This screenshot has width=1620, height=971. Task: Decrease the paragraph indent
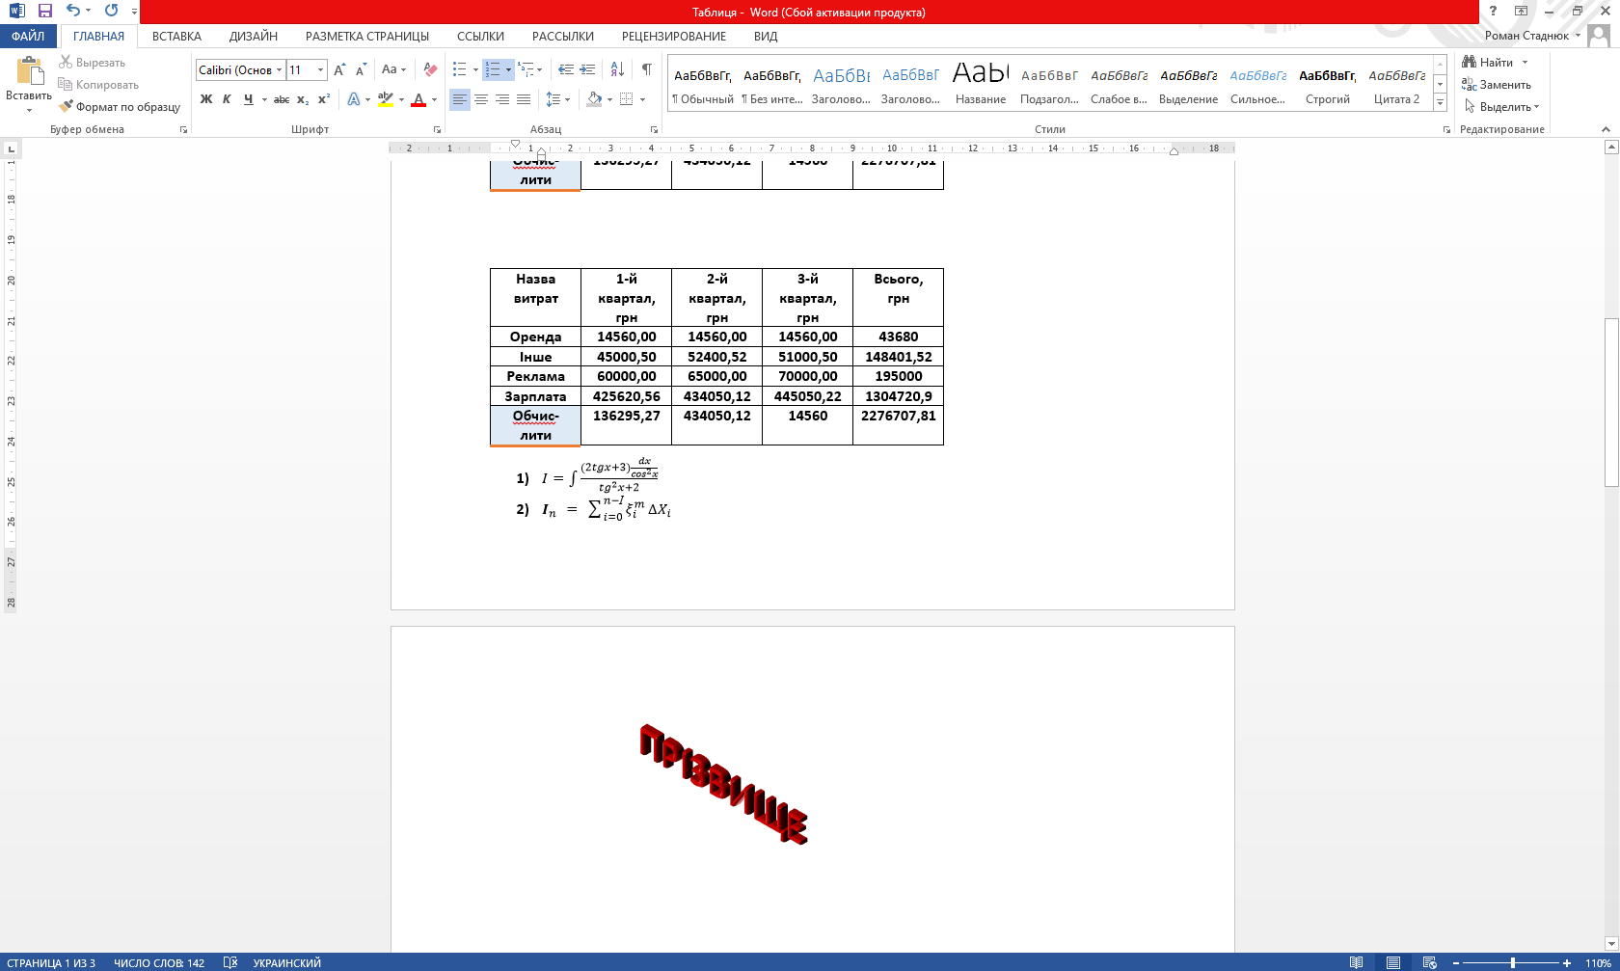(x=566, y=69)
